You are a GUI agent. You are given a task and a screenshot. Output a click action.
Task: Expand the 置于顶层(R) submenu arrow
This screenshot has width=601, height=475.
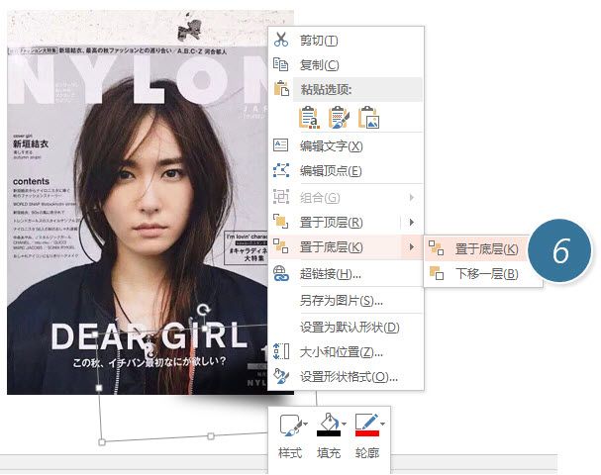[x=411, y=223]
